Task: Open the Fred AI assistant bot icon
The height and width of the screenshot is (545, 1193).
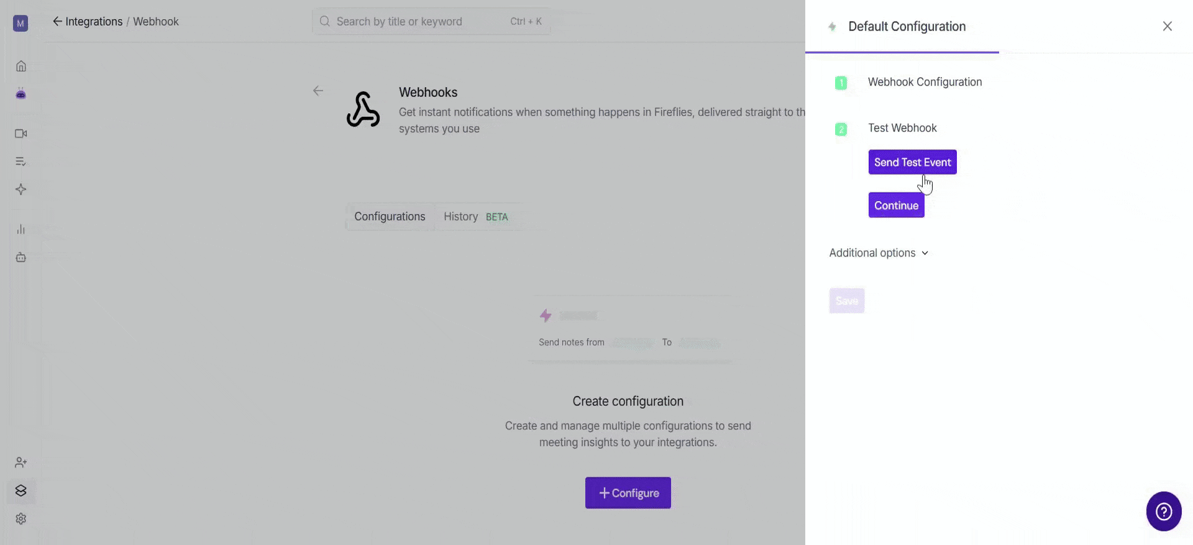Action: click(x=21, y=94)
